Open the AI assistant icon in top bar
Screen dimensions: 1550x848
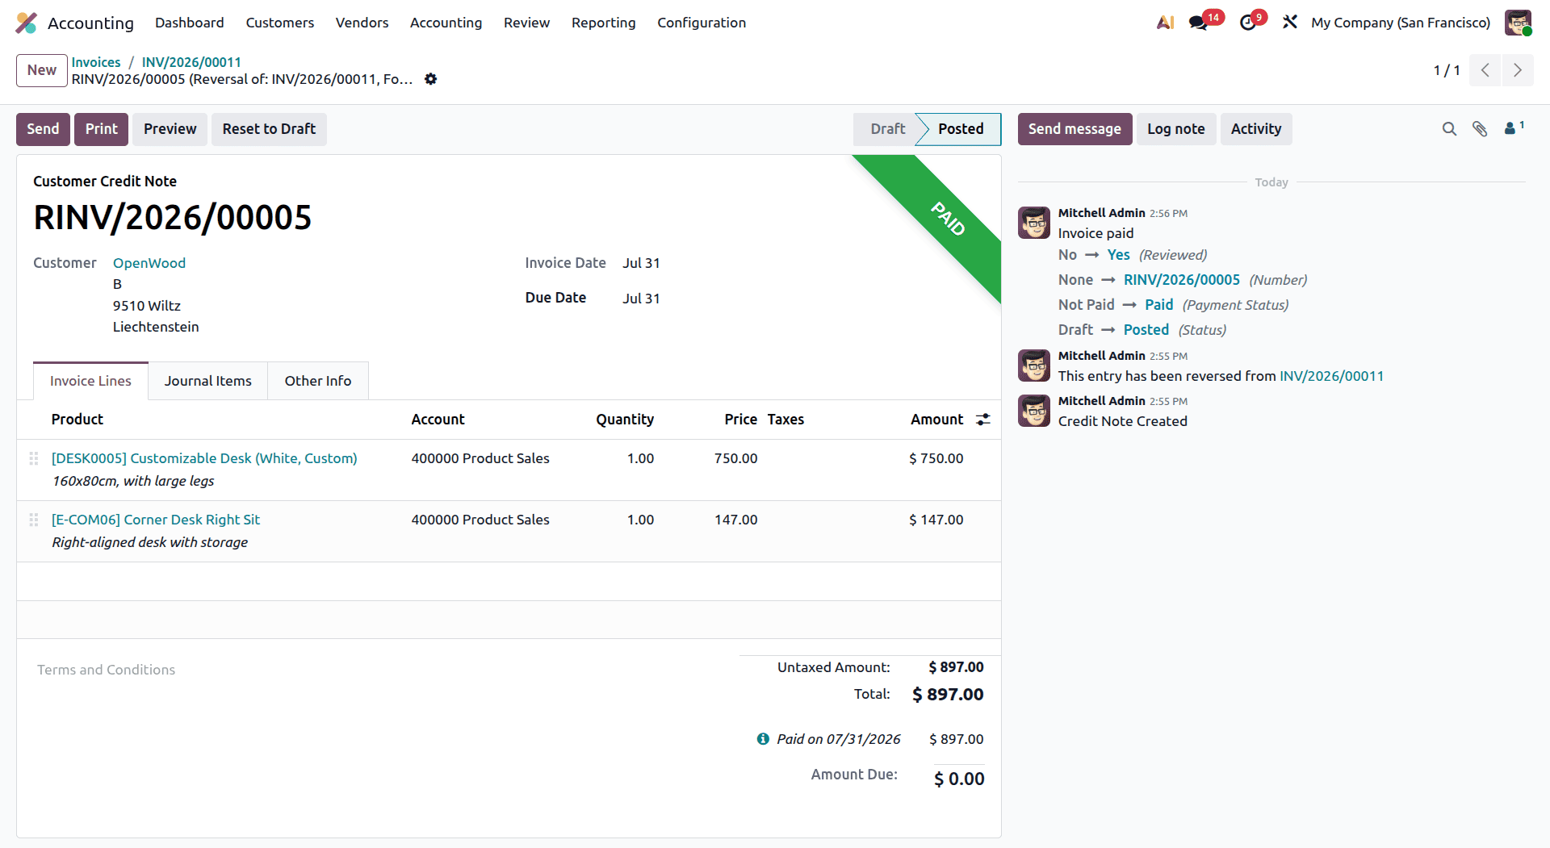(x=1165, y=23)
